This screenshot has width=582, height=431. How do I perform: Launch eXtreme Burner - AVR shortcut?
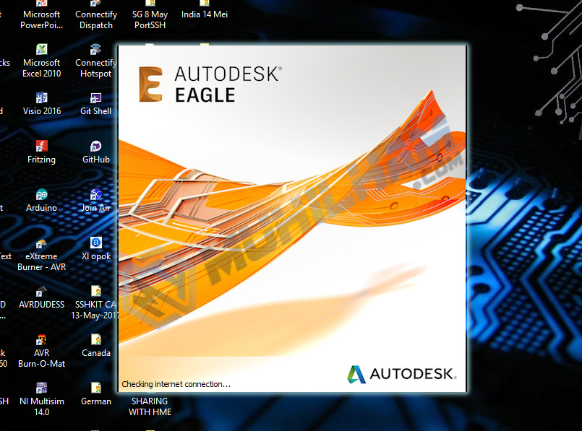click(42, 255)
